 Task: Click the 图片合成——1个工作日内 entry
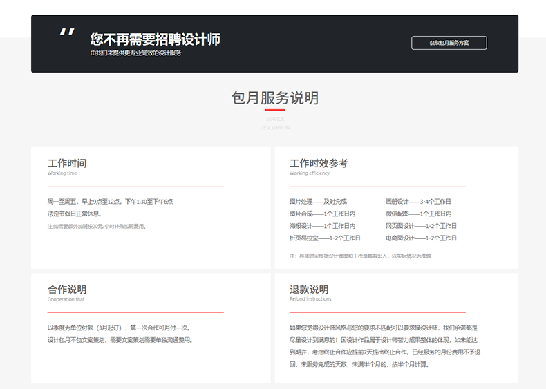[x=323, y=214]
